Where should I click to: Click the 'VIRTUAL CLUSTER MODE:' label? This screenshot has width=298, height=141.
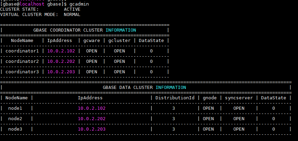[x=29, y=15]
